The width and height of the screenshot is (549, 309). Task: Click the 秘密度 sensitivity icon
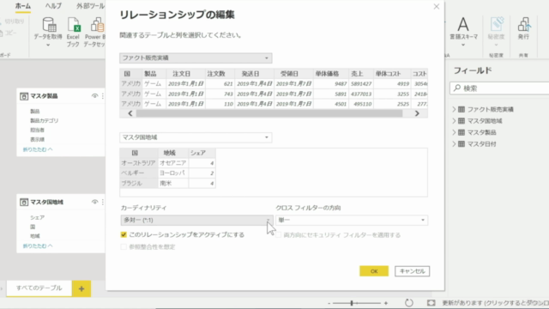[496, 24]
